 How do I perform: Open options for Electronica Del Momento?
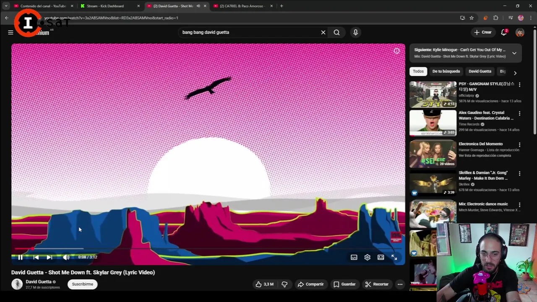tap(519, 145)
